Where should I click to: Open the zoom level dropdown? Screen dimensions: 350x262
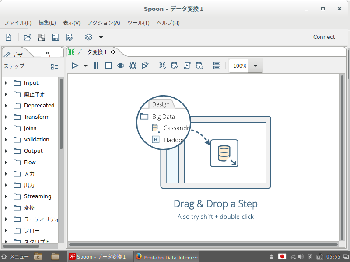(x=256, y=65)
